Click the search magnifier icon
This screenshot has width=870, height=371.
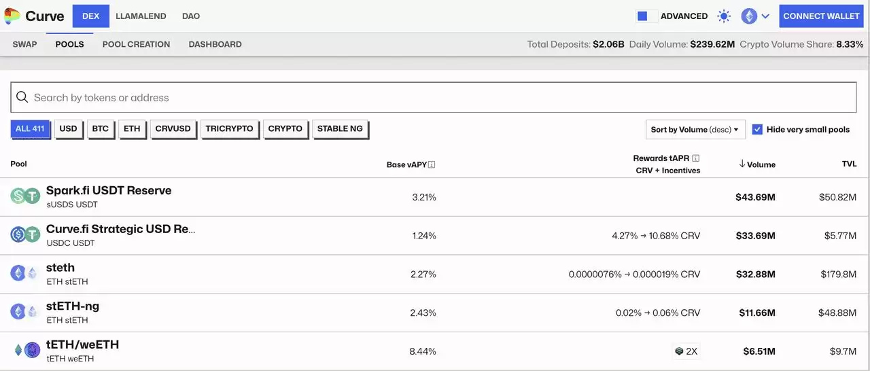[22, 98]
